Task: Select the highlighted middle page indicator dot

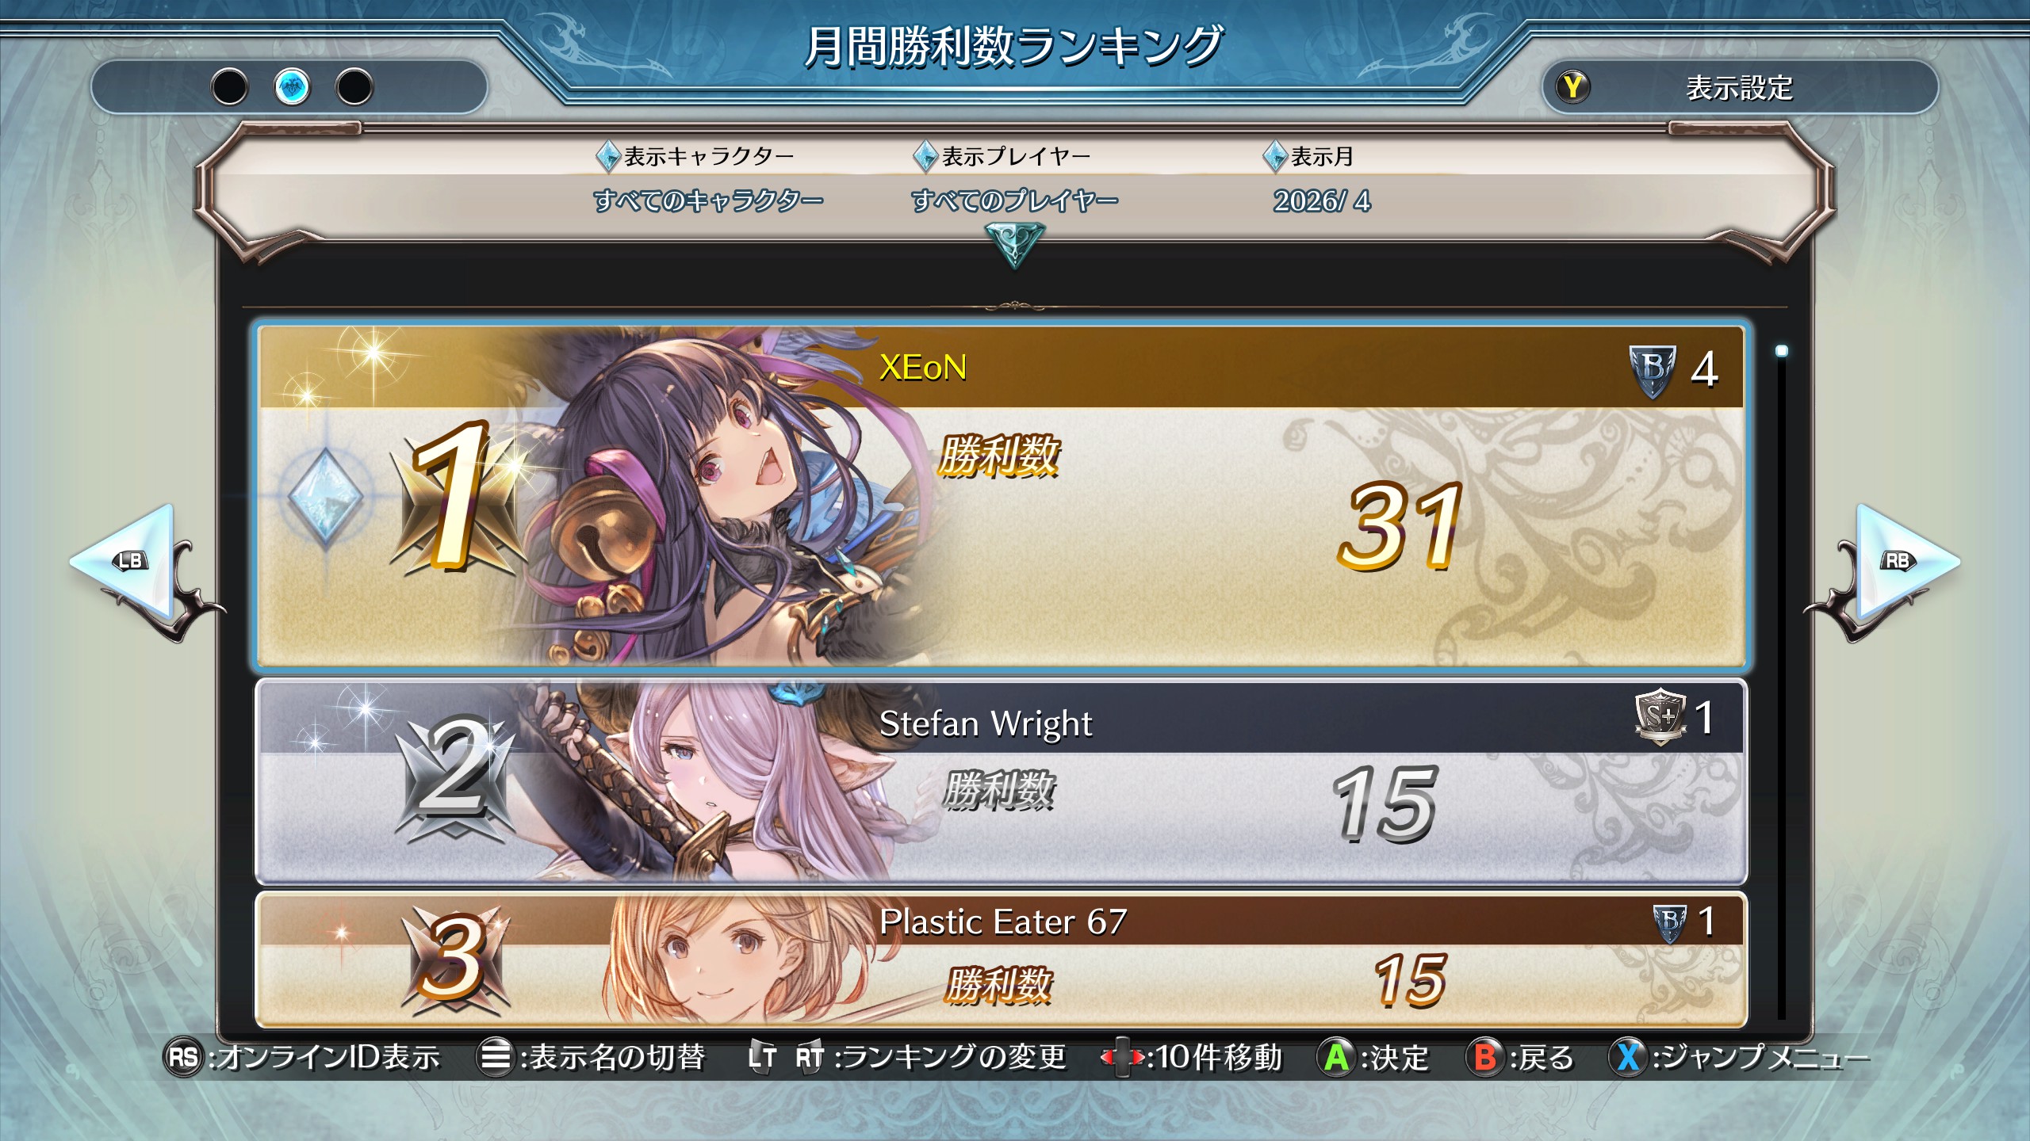Action: pos(292,86)
